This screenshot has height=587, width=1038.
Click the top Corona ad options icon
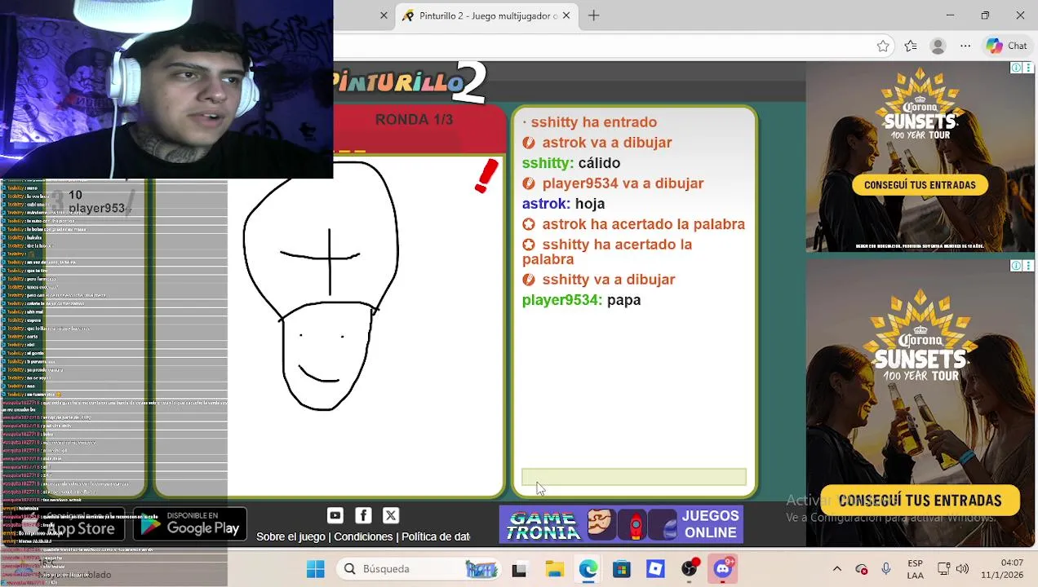[1028, 68]
